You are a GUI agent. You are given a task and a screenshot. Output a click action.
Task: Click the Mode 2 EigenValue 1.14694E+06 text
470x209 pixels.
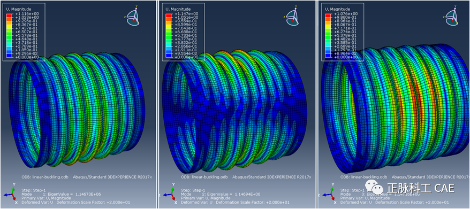coord(221,194)
